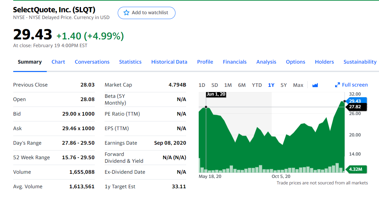
Task: Click the area chart type icon
Action: [x=315, y=85]
